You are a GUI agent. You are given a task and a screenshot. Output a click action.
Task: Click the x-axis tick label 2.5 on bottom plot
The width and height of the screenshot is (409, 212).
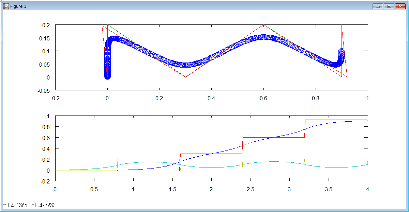[250, 190]
